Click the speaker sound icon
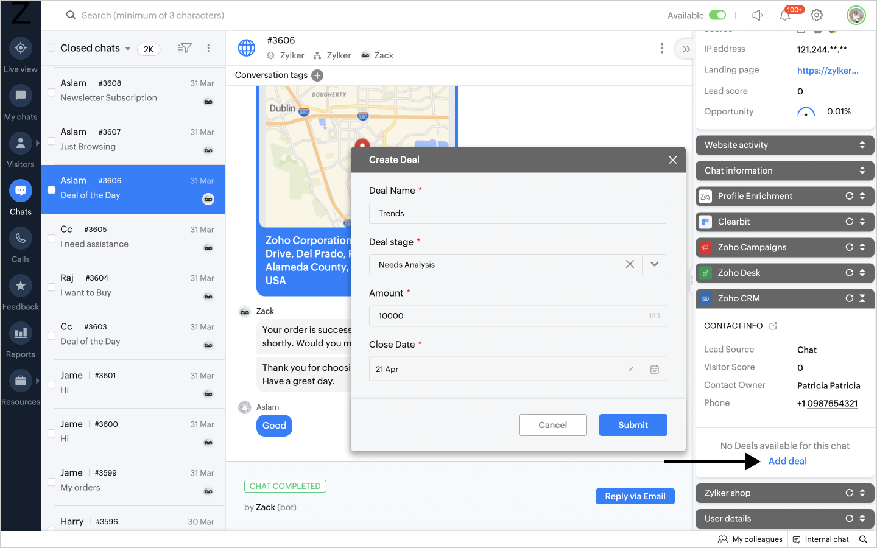Screen dimensions: 877x548 tap(757, 15)
